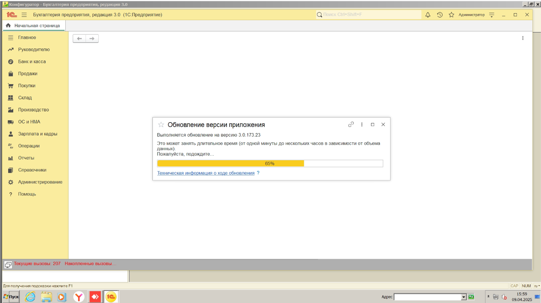Open the media player taskbar icon
This screenshot has height=303, width=541.
click(x=62, y=297)
